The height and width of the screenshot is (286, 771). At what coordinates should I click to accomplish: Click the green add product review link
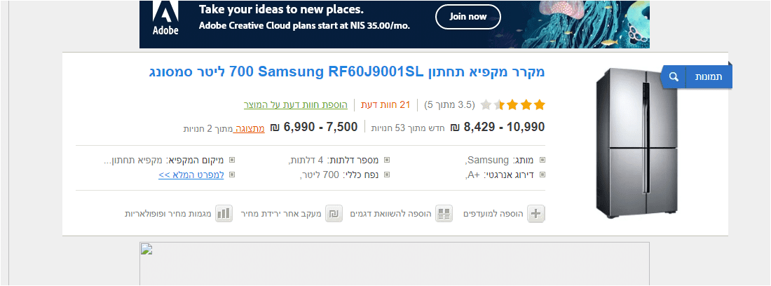(x=296, y=105)
